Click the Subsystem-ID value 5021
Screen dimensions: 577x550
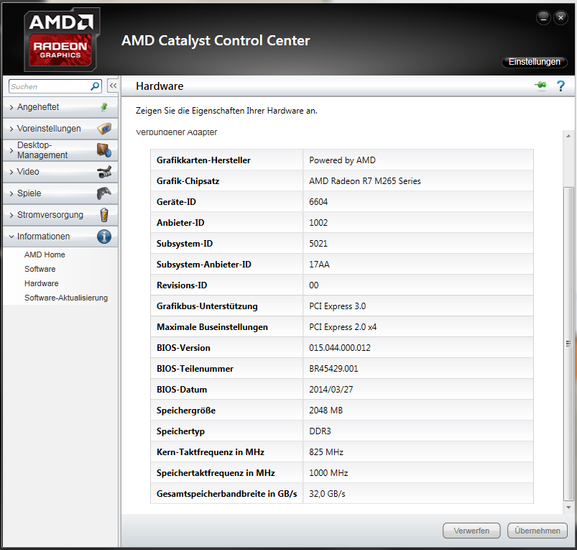pyautogui.click(x=318, y=244)
